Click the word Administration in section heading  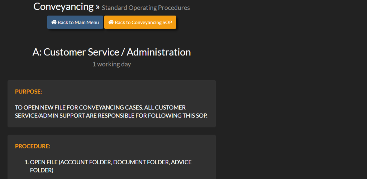point(159,52)
